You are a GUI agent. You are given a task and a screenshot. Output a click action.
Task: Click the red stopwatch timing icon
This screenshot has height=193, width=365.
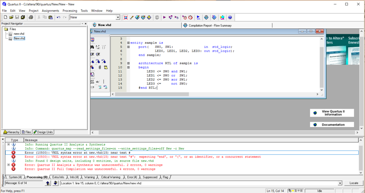[x=190, y=17]
